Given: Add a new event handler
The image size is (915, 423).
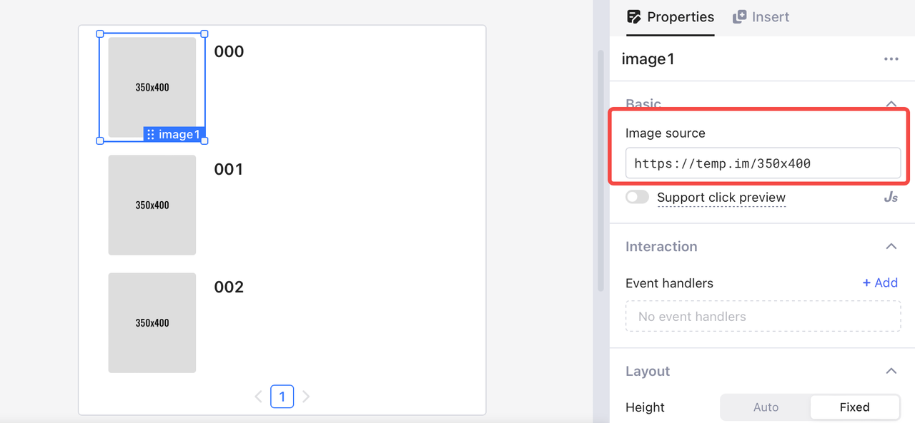Looking at the screenshot, I should click(x=880, y=283).
